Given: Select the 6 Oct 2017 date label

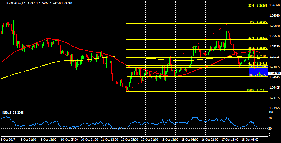Looking at the screenshot, I should tap(8, 139).
